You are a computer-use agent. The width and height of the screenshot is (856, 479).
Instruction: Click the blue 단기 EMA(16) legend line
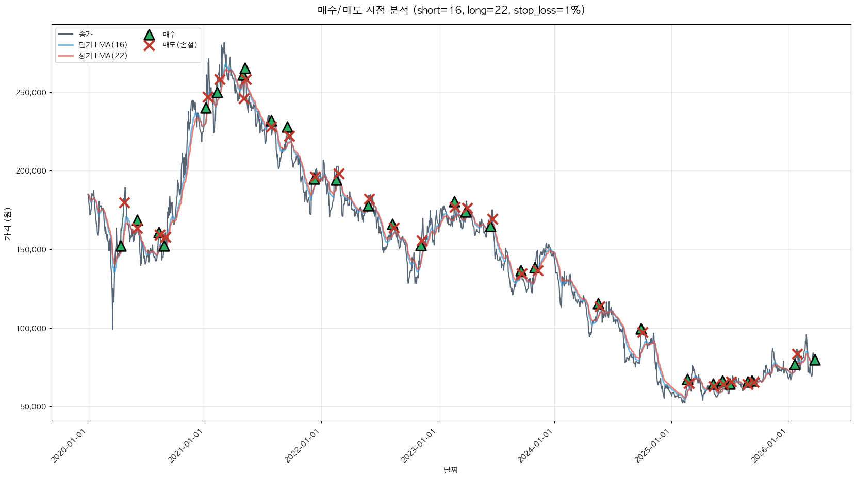66,45
